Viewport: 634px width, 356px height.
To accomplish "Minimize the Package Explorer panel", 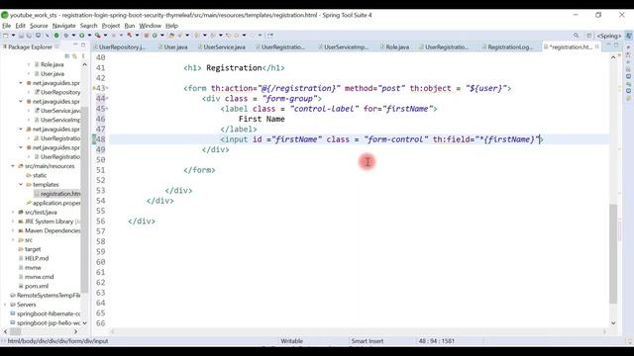I will point(75,44).
